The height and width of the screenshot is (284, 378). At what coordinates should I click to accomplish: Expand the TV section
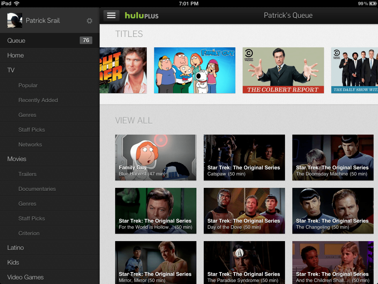pyautogui.click(x=11, y=70)
